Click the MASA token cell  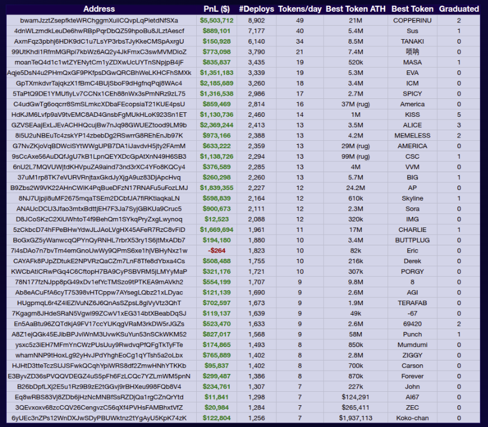tap(413, 62)
